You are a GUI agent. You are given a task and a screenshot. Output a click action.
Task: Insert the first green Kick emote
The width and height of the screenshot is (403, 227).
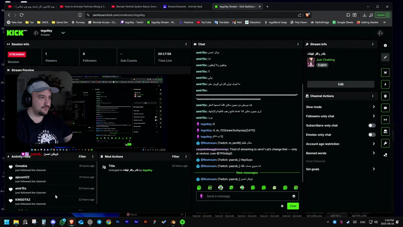click(x=199, y=188)
